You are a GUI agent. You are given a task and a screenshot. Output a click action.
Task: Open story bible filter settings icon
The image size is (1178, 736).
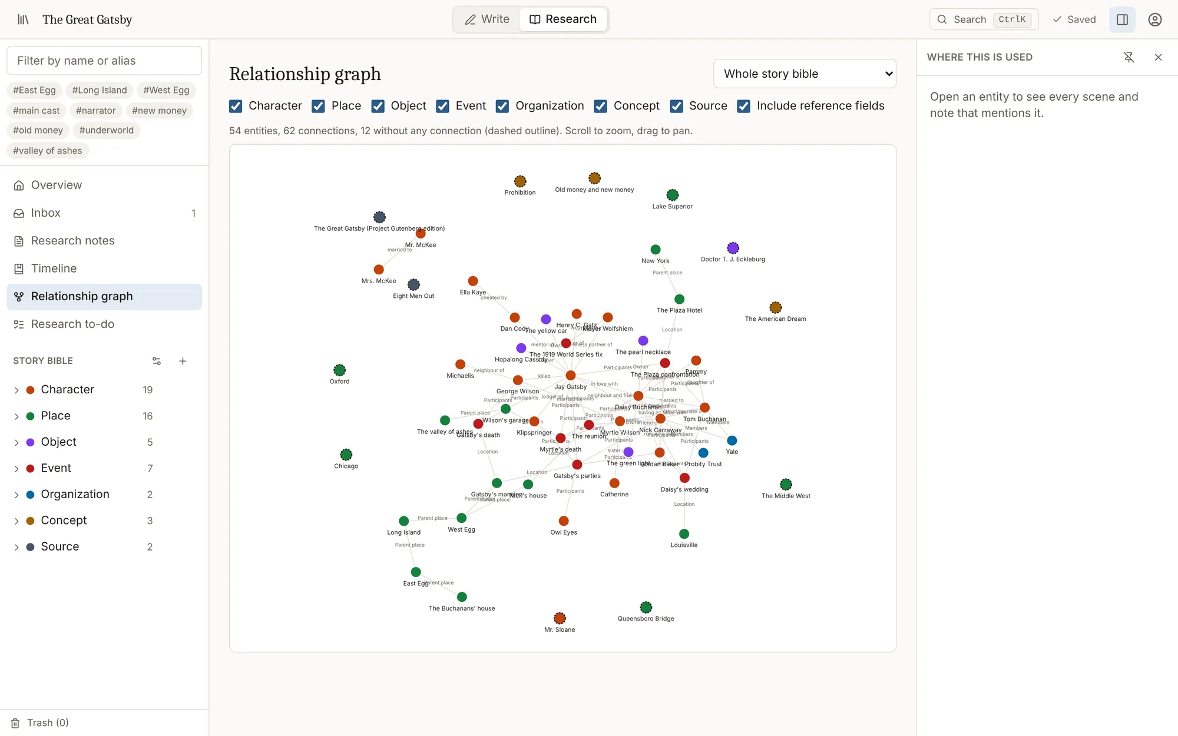(x=157, y=361)
